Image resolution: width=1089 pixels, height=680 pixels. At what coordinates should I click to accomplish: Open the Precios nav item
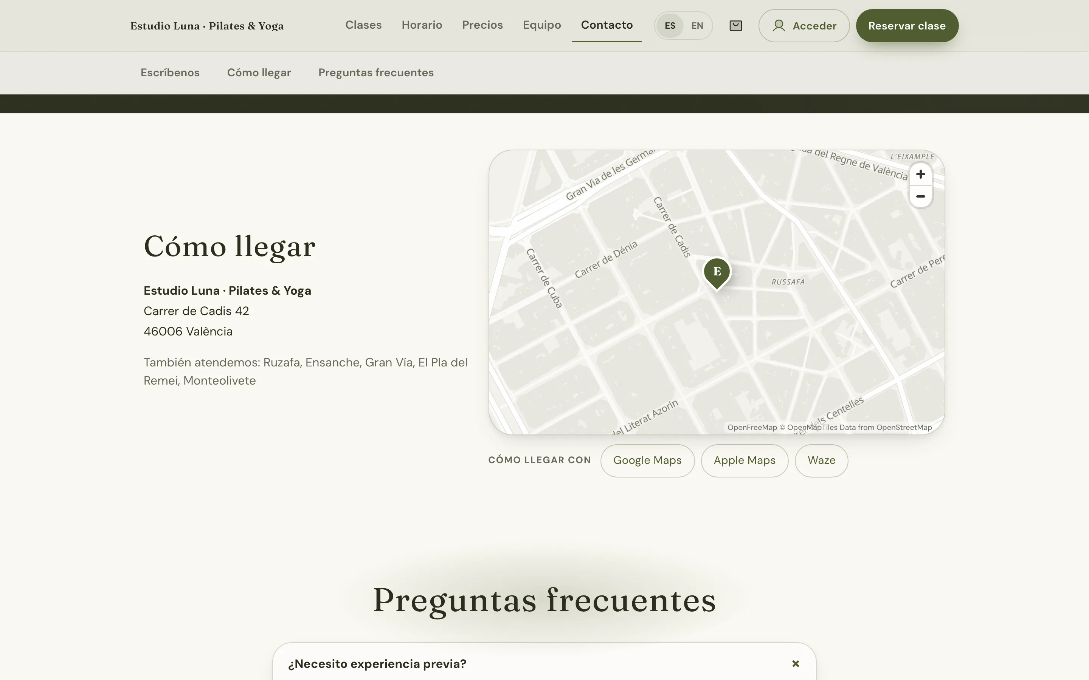tap(482, 25)
